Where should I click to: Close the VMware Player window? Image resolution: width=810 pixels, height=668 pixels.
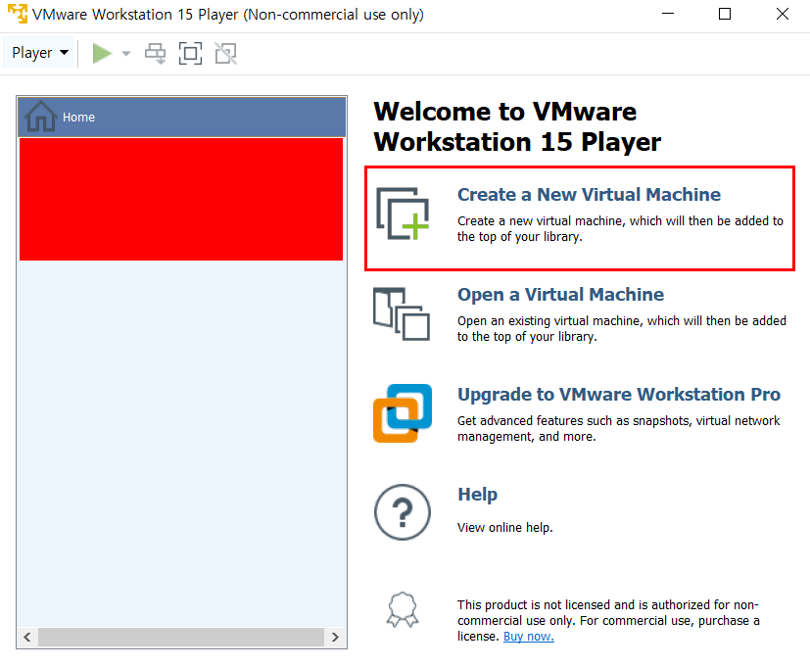(783, 14)
